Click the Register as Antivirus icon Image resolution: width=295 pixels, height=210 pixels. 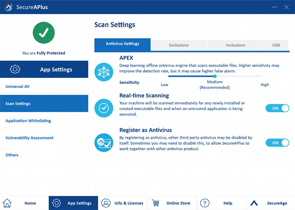point(104,143)
